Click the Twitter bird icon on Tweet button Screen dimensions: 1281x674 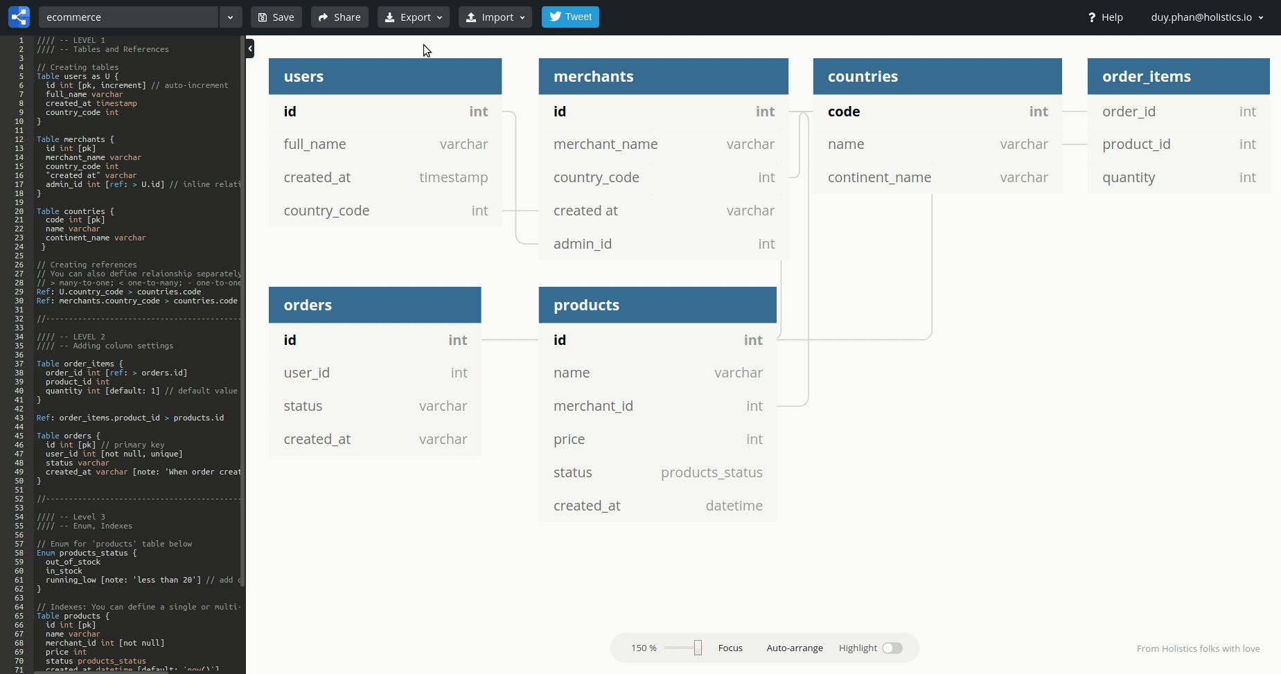[554, 17]
